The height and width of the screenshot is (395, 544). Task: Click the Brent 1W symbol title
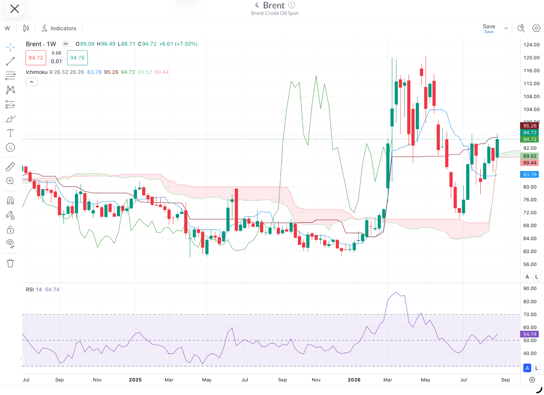(41, 44)
